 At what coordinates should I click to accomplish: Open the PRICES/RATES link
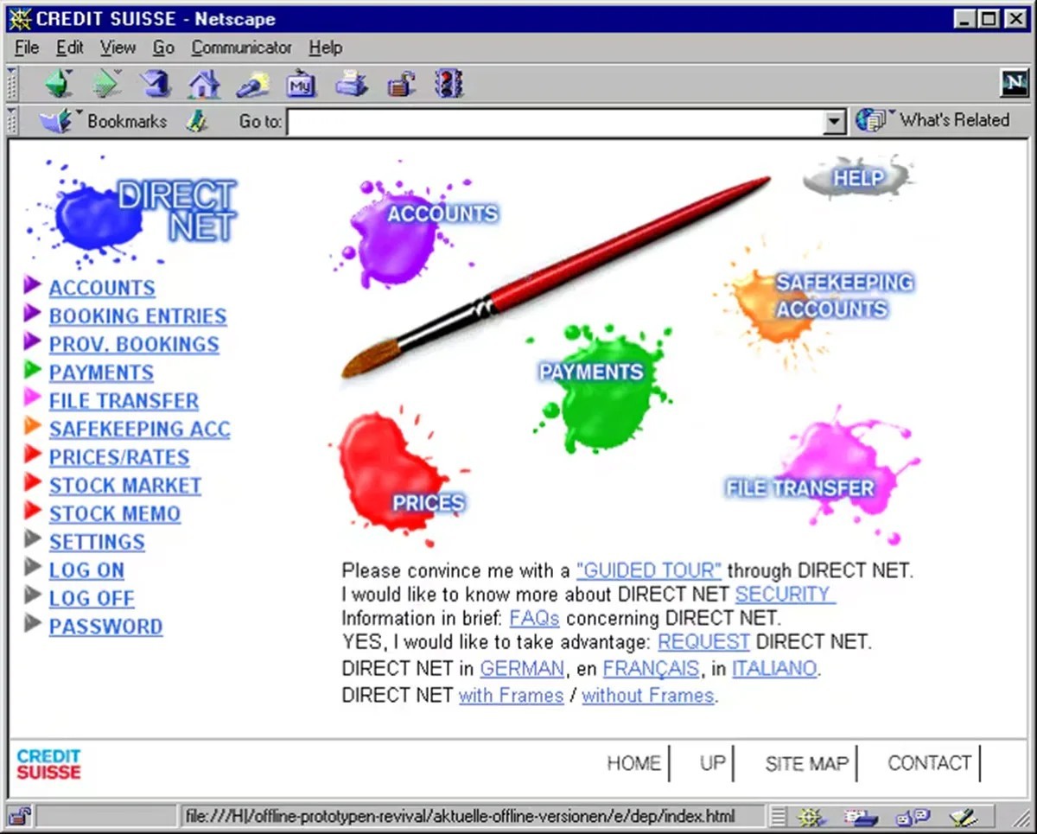[119, 458]
